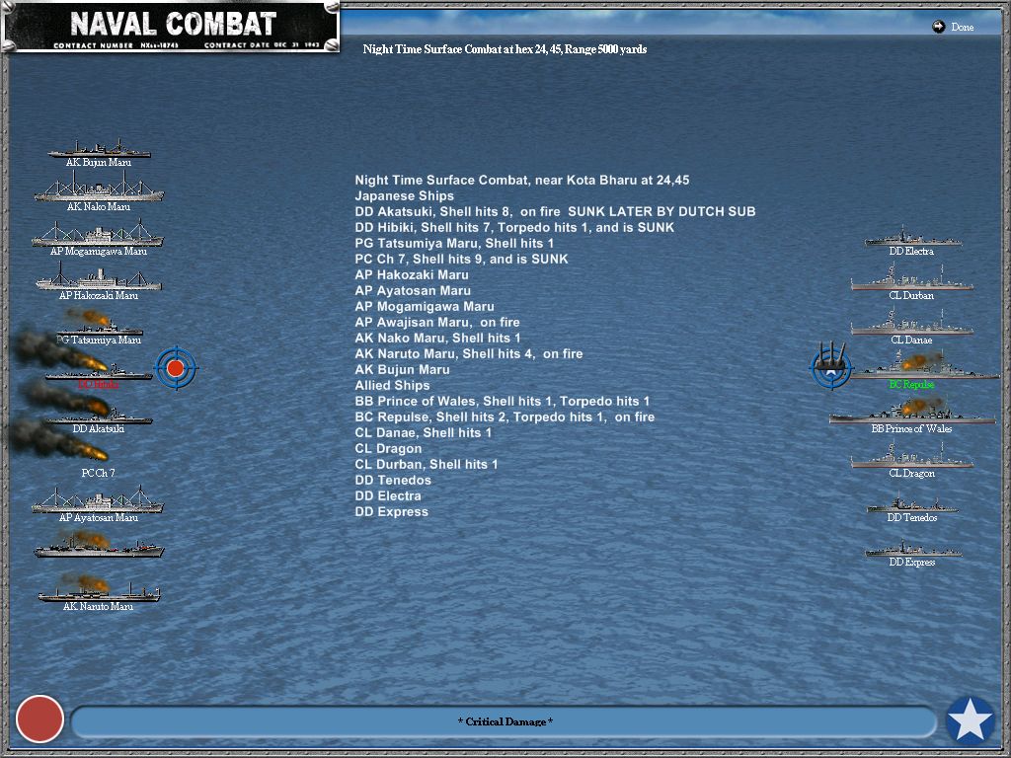Click the 'DD Electra' report line
1011x758 pixels.
[x=388, y=495]
